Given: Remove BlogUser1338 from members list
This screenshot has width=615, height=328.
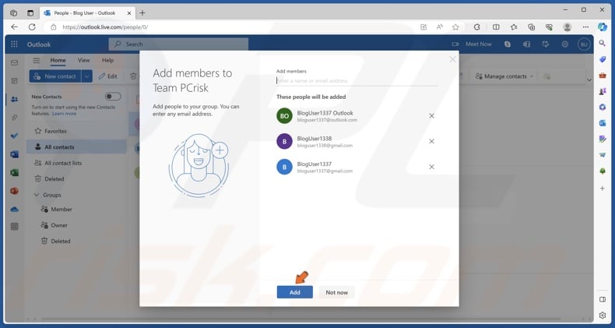Looking at the screenshot, I should coord(431,141).
